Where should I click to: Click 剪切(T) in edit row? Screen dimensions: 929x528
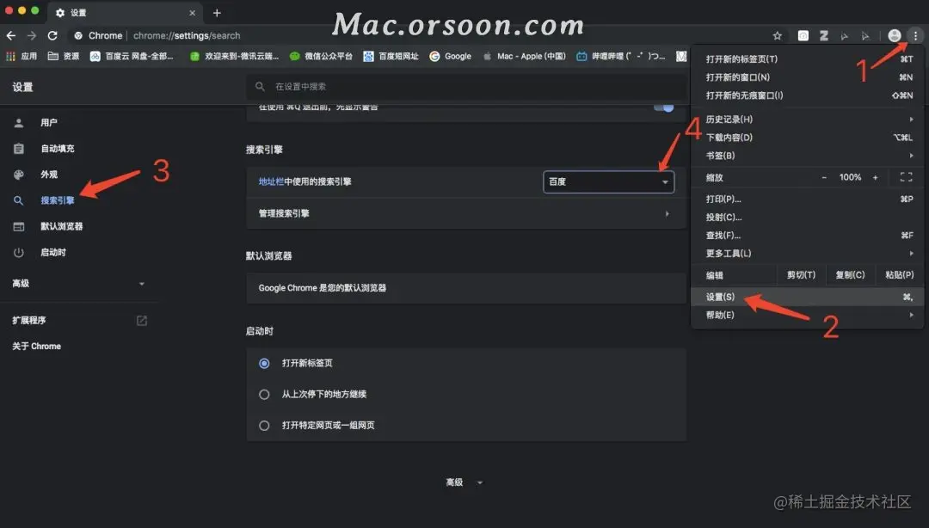tap(801, 275)
